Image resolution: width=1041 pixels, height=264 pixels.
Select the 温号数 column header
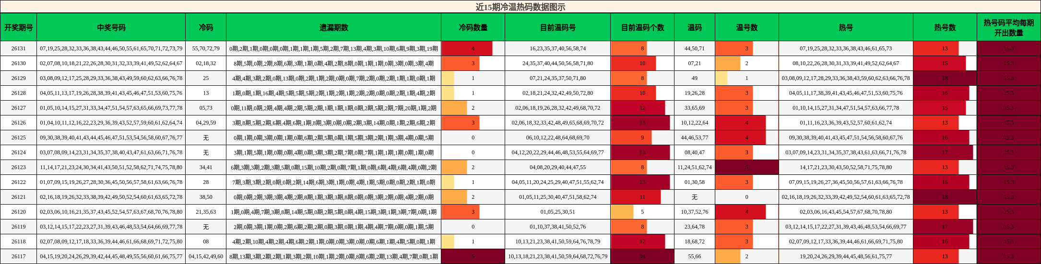pos(747,27)
